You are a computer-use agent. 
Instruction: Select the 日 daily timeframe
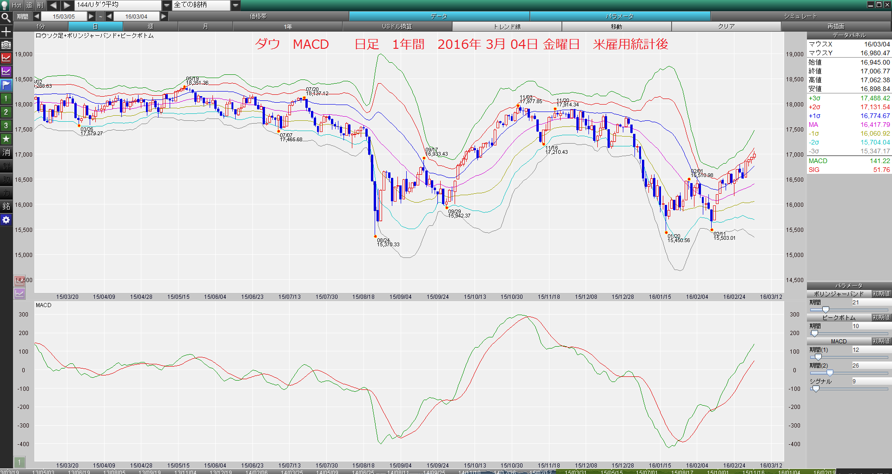pos(95,26)
